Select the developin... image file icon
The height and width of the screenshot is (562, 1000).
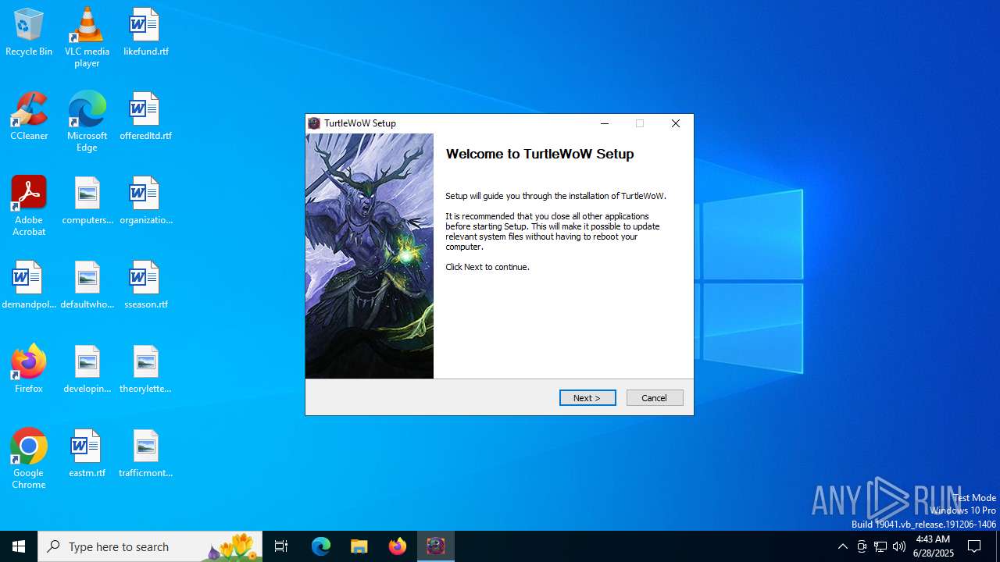point(87,370)
